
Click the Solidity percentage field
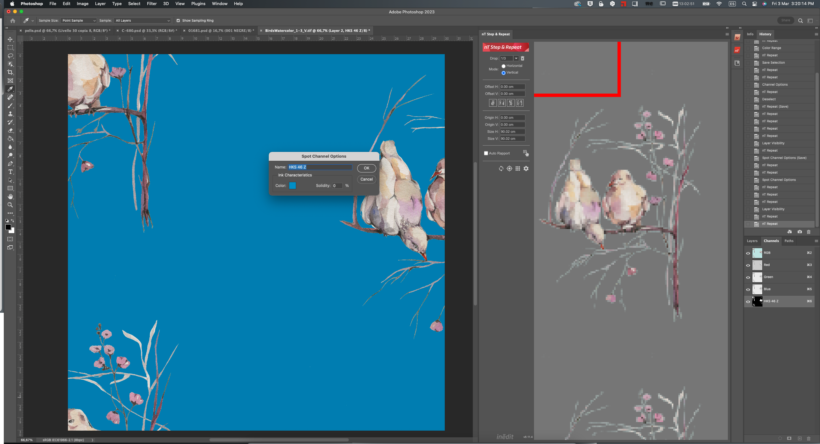[337, 186]
